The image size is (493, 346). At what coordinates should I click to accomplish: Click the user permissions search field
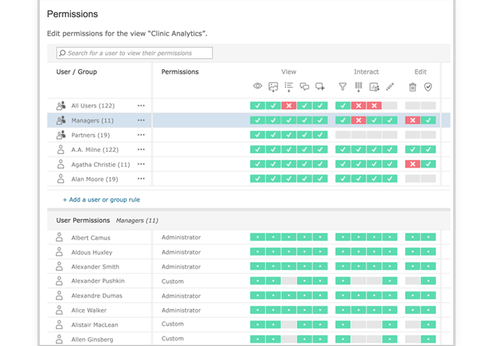click(x=135, y=53)
